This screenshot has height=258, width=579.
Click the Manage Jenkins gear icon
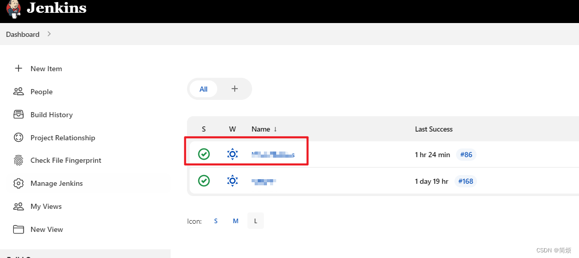pyautogui.click(x=18, y=183)
